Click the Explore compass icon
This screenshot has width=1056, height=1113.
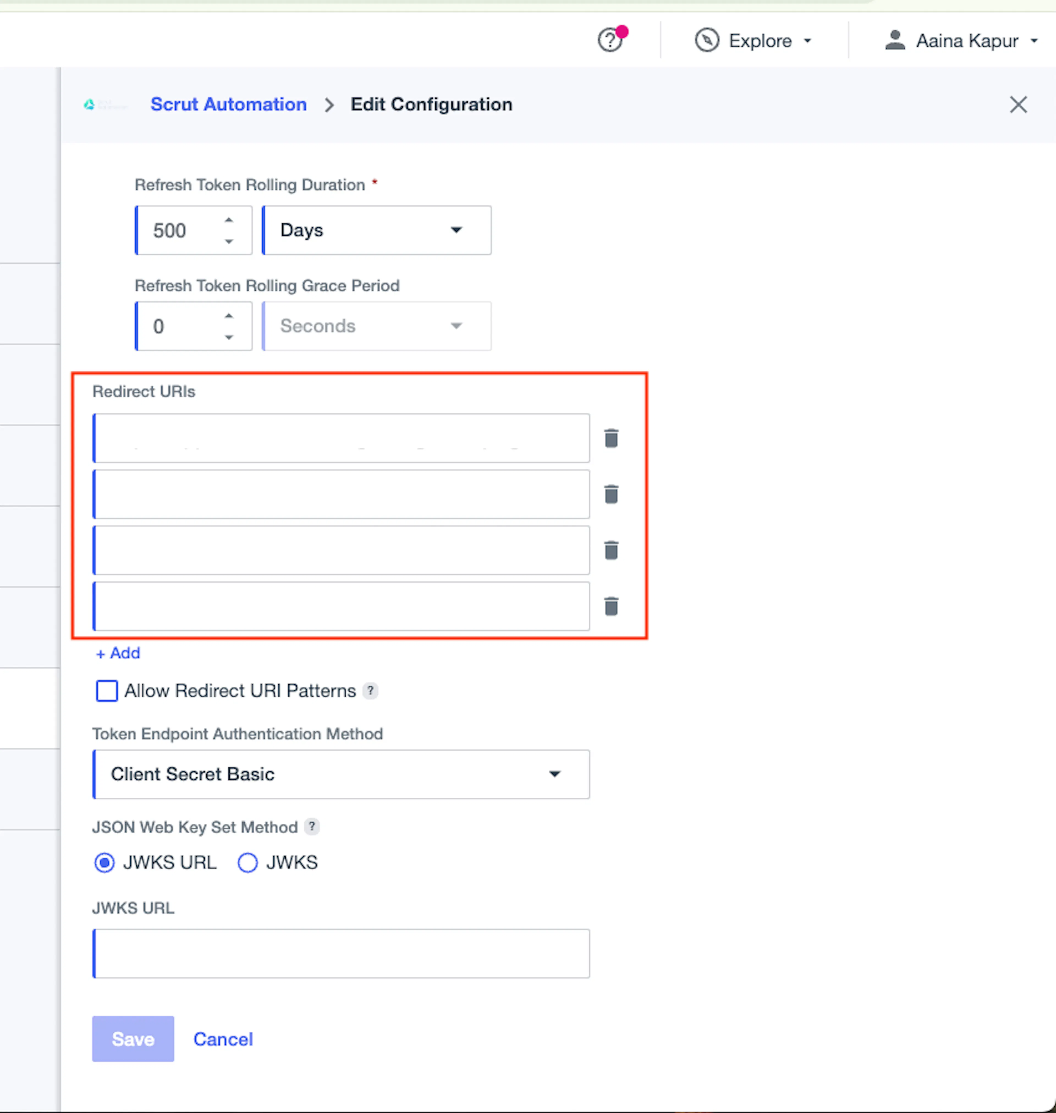707,40
